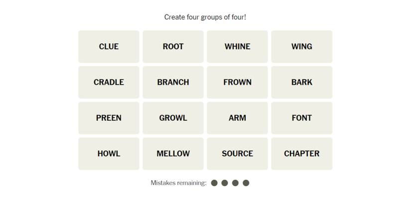
Task: Select the CRADLE word tile
Action: [109, 82]
